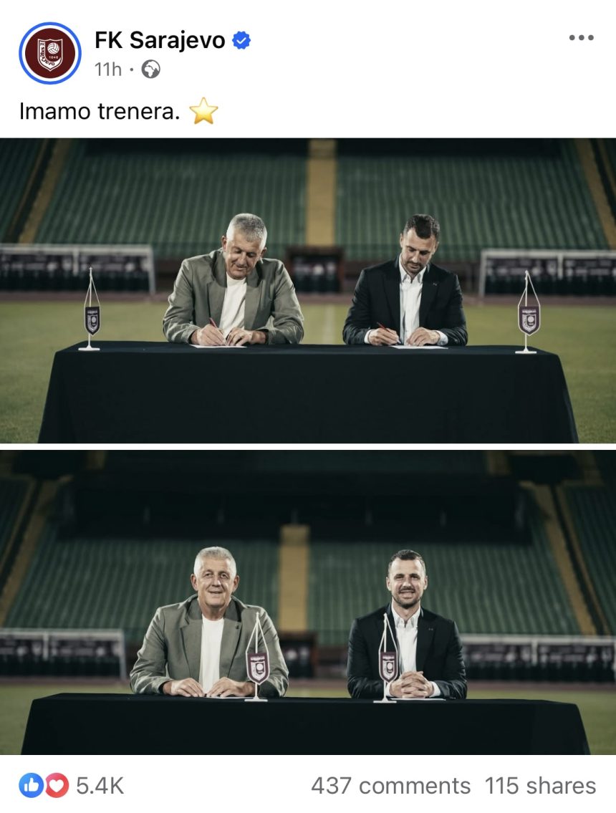The width and height of the screenshot is (616, 813).
Task: Click the "Imamo trenera." caption text
Action: (100, 111)
